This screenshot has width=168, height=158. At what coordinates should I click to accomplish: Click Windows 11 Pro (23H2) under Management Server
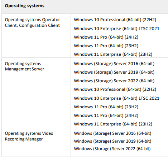(x=106, y=107)
